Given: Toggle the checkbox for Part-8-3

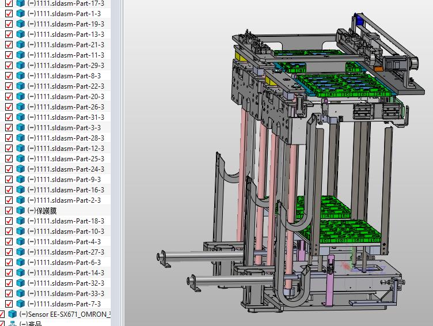Looking at the screenshot, I should (x=9, y=76).
